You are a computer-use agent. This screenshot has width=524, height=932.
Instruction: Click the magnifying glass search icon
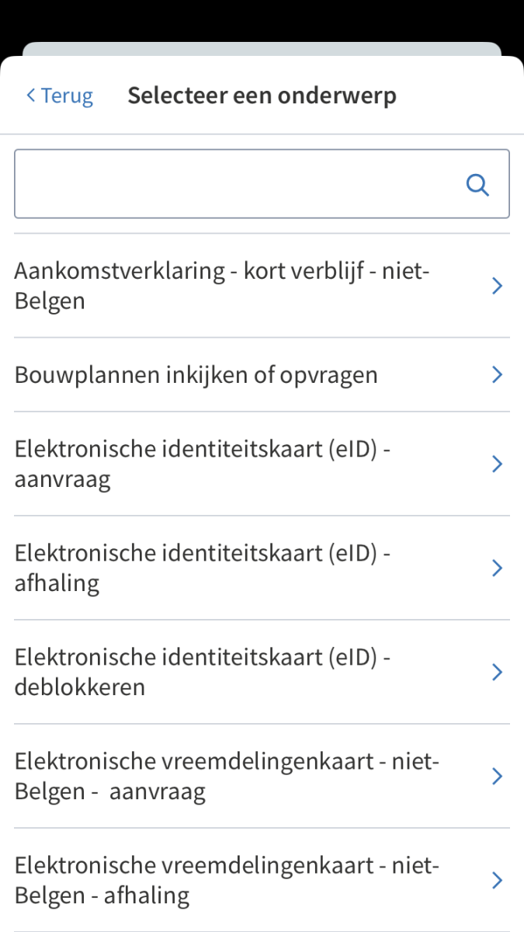click(x=477, y=184)
